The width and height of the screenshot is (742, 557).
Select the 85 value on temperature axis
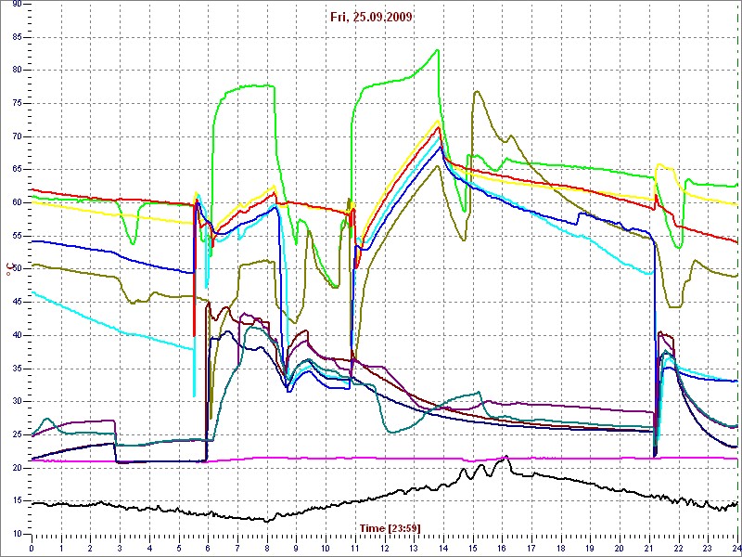pos(16,37)
